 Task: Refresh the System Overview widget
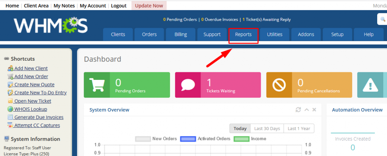tap(298, 110)
